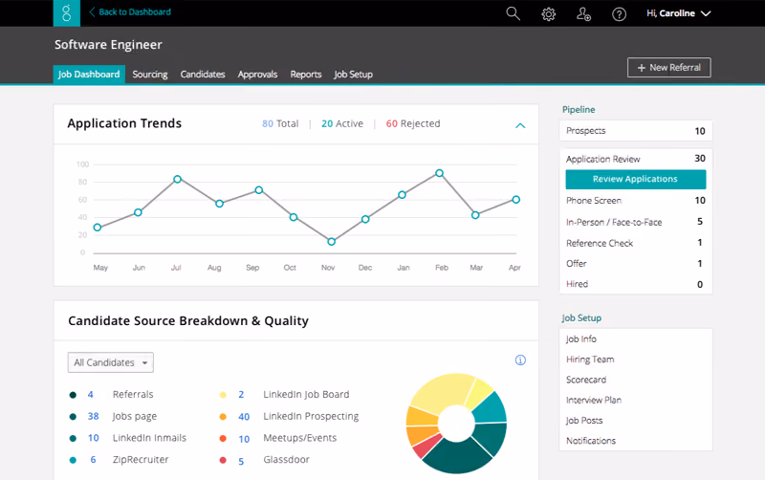Click the 80 Total applications count
The height and width of the screenshot is (480, 765).
[x=280, y=123]
